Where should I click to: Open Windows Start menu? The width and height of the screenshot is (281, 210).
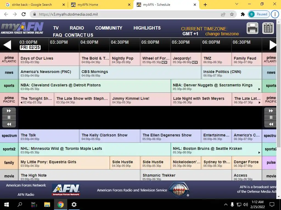point(7,205)
